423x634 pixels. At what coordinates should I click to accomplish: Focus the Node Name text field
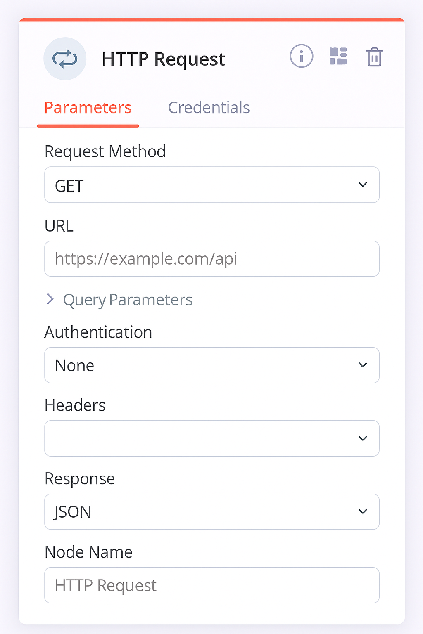[x=211, y=585]
